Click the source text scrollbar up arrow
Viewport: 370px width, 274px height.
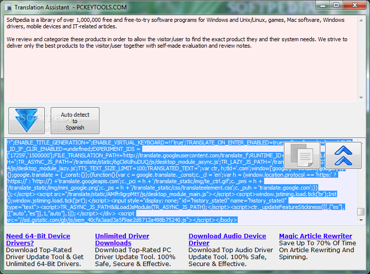click(x=361, y=20)
